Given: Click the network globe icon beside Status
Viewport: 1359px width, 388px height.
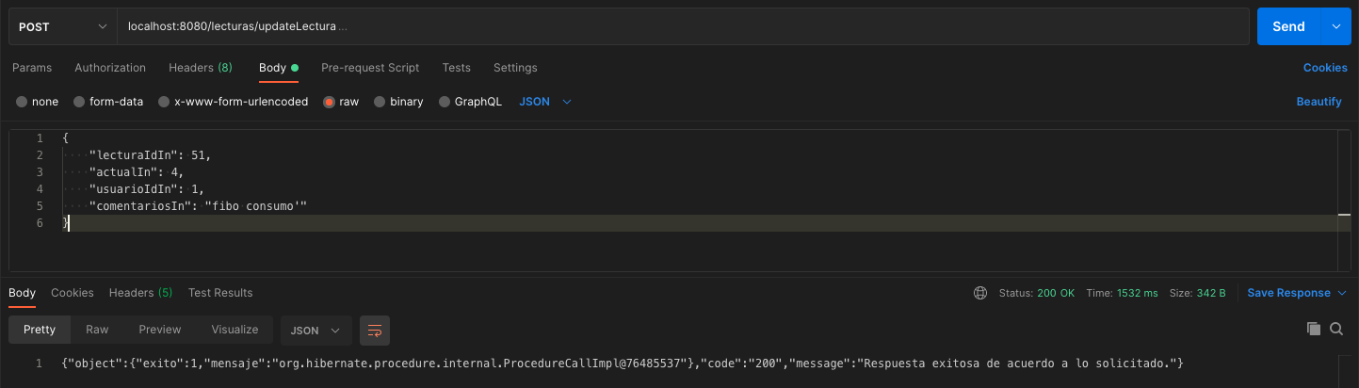Looking at the screenshot, I should coord(980,293).
